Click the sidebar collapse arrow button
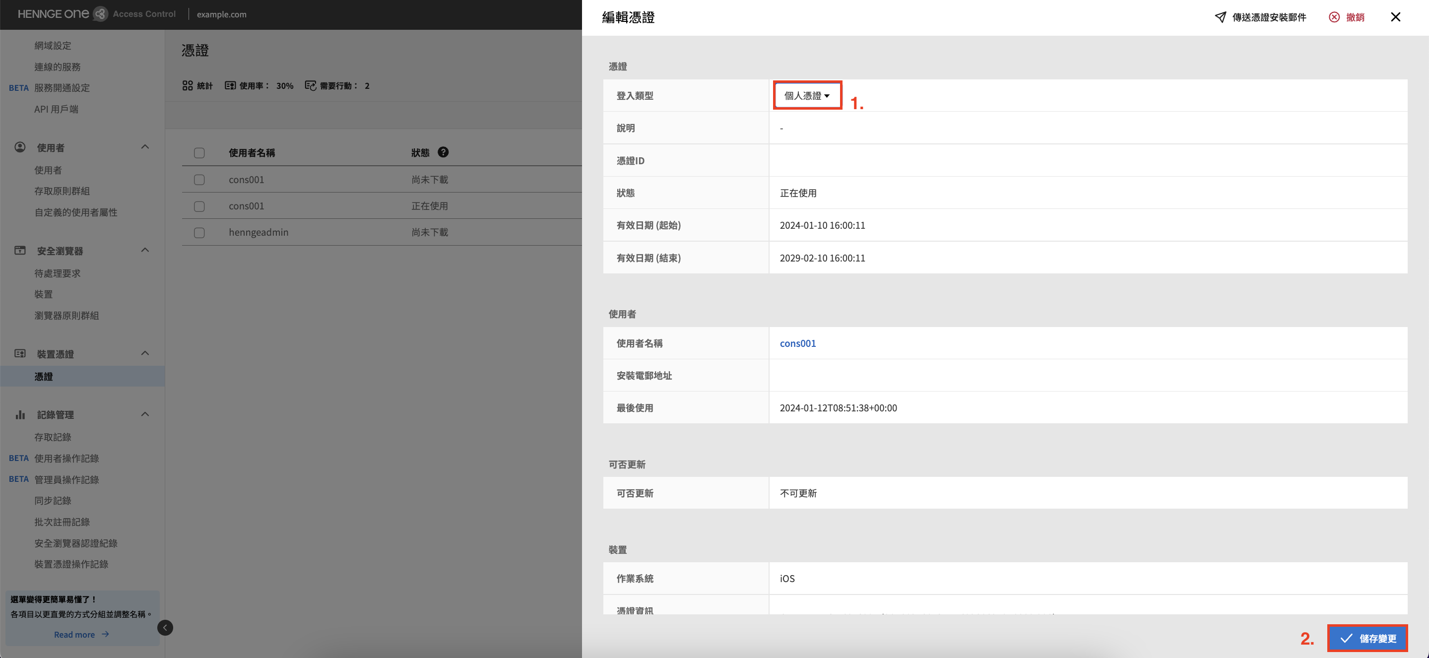The image size is (1429, 658). point(165,628)
